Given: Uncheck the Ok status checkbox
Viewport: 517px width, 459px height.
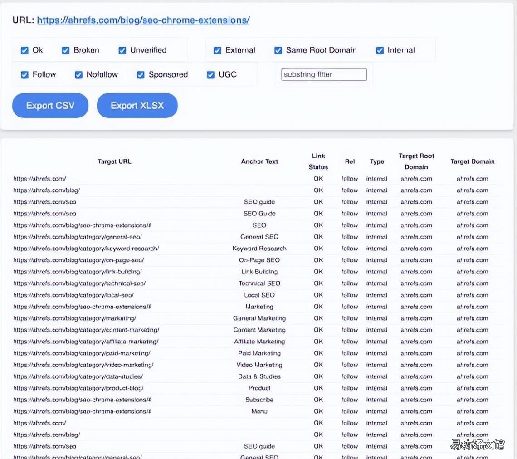Looking at the screenshot, I should click(x=24, y=50).
